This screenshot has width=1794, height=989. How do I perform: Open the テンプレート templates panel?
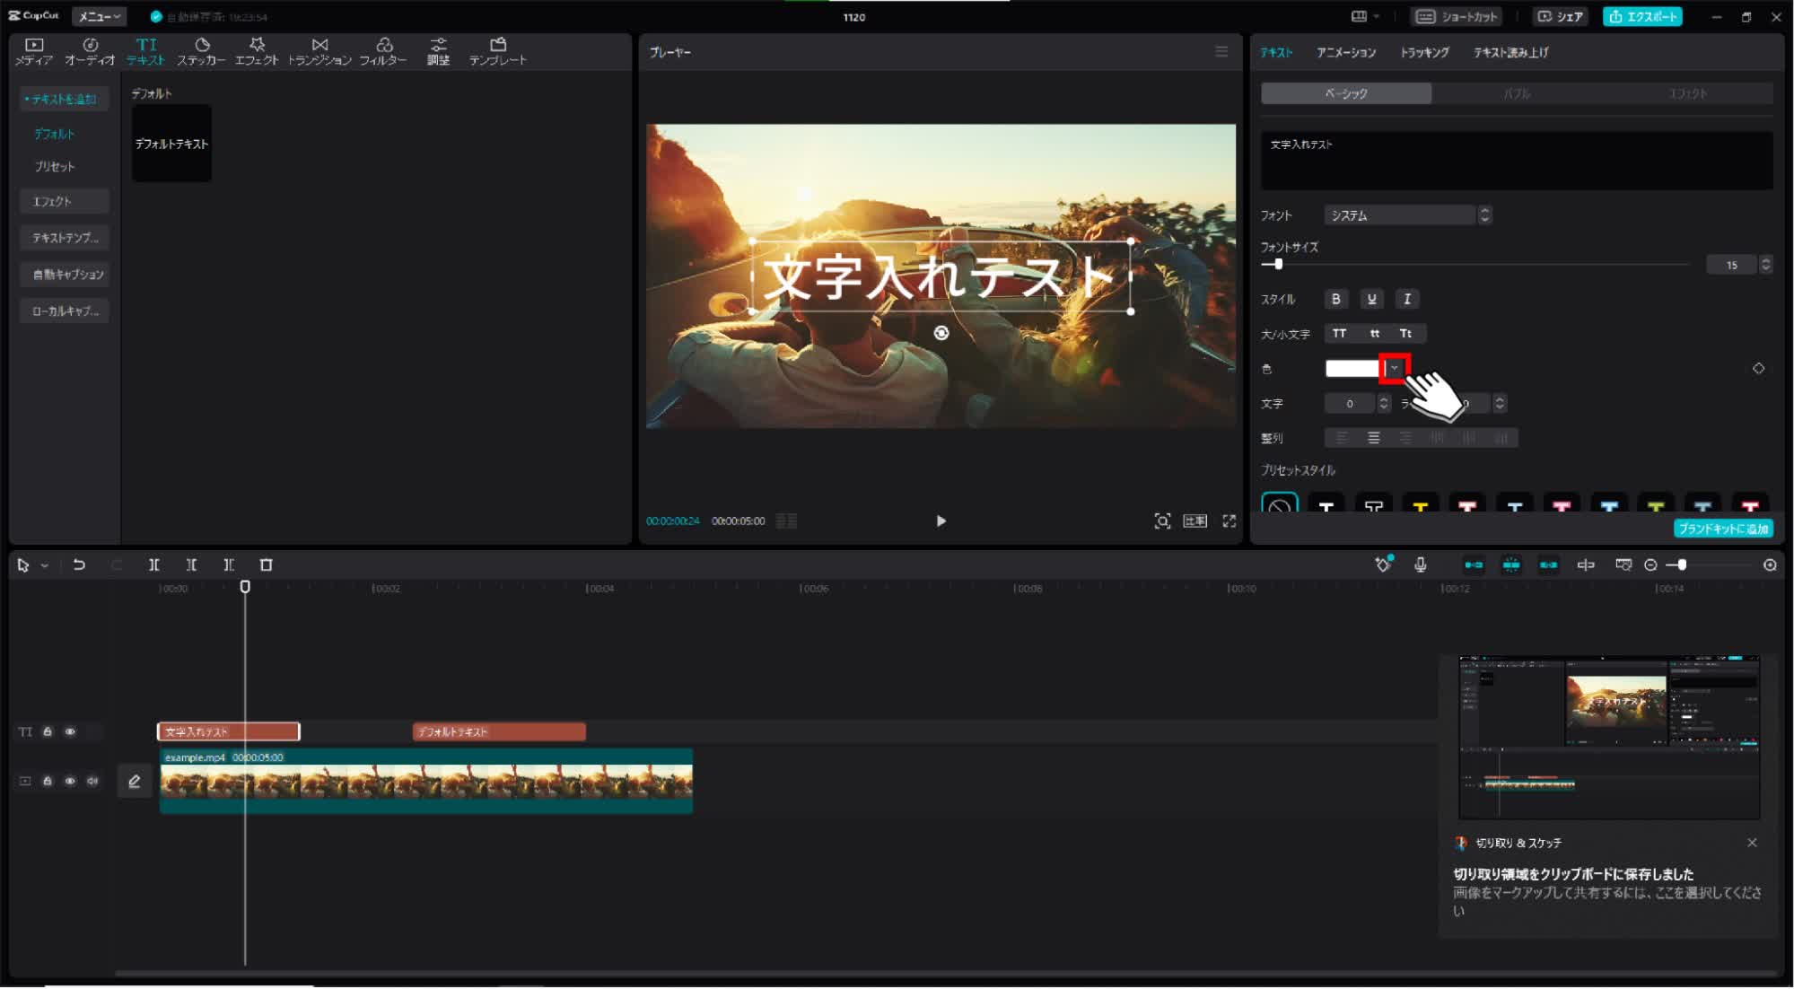(498, 51)
